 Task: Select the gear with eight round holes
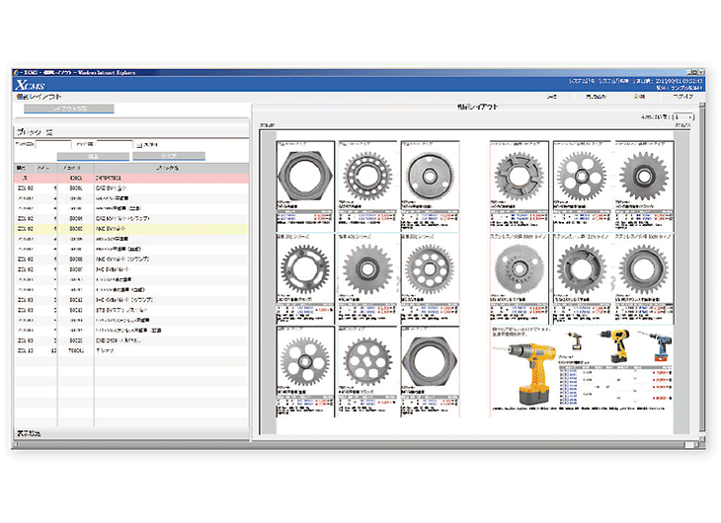click(x=429, y=268)
